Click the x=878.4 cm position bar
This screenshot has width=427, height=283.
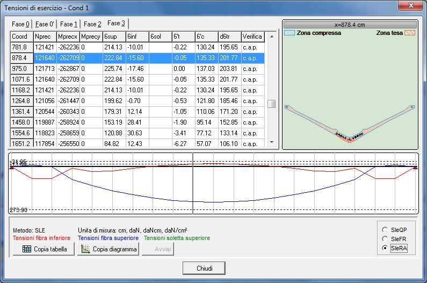click(x=351, y=25)
